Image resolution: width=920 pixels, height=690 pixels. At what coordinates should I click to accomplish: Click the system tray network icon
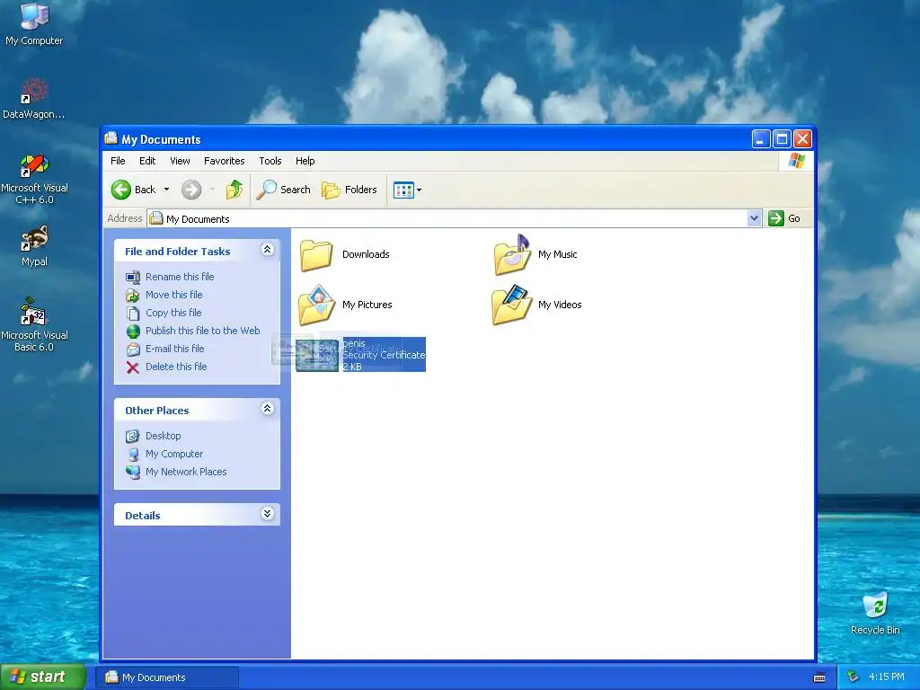pyautogui.click(x=853, y=677)
